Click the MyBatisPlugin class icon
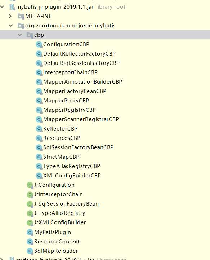 click(30, 232)
